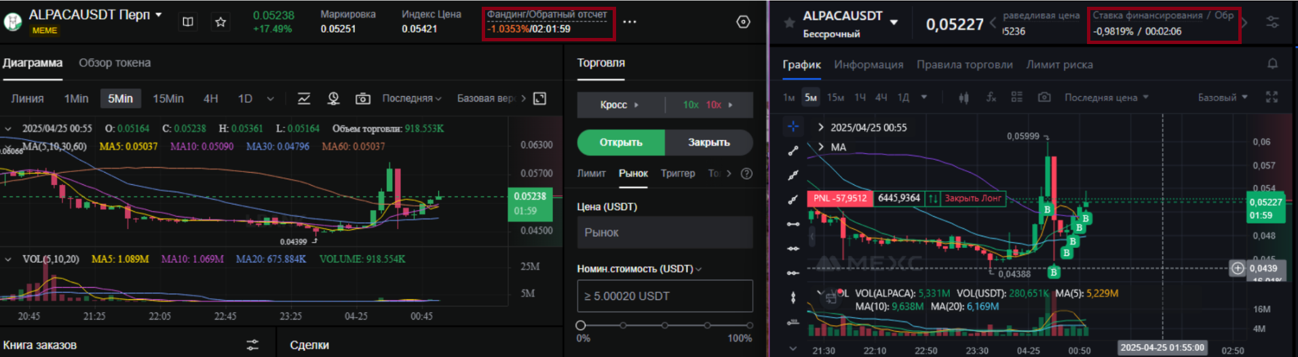The image size is (1298, 357).
Task: Open the 10x leverage selector
Action: pos(709,105)
